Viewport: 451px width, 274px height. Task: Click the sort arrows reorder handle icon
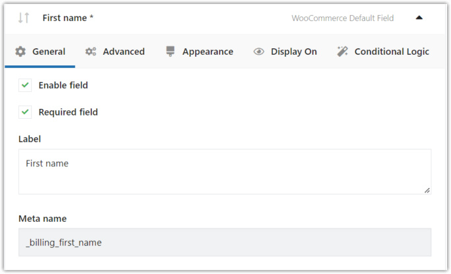pos(24,18)
